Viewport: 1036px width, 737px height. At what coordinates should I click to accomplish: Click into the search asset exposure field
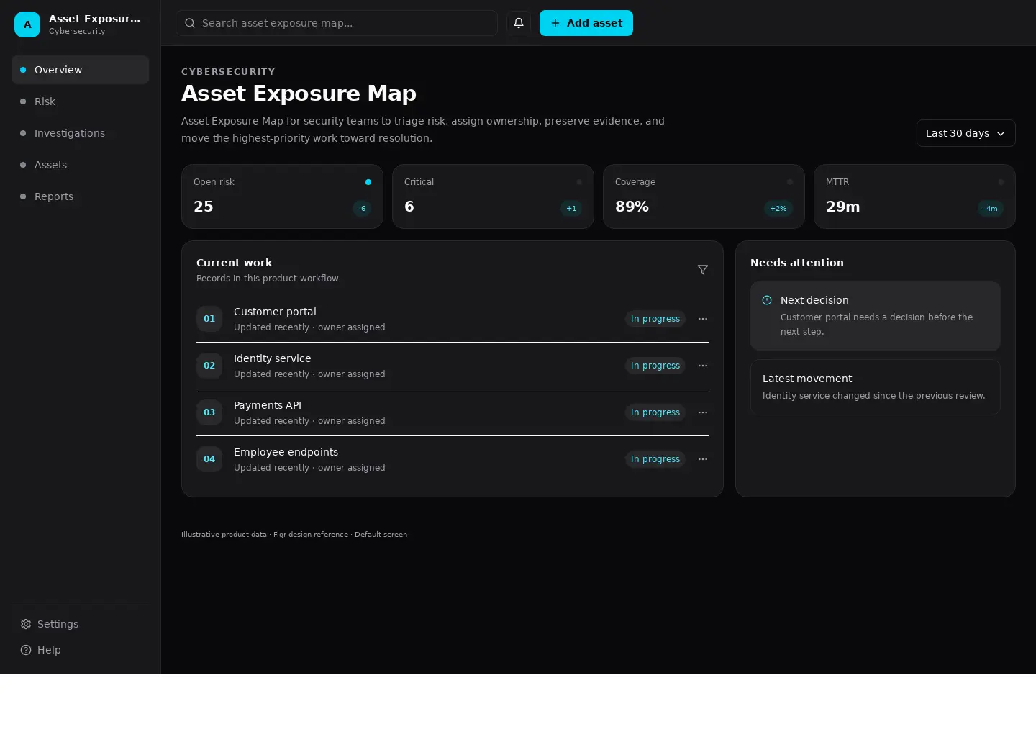(x=337, y=23)
